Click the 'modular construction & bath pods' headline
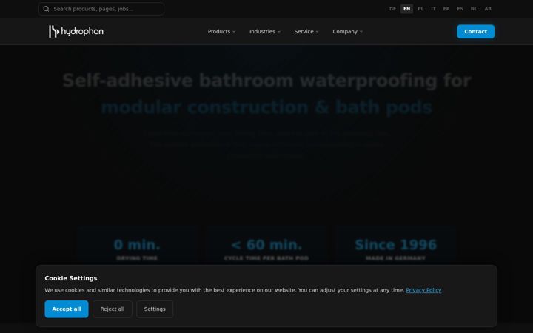The height and width of the screenshot is (333, 533). [x=266, y=107]
